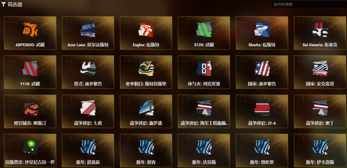Select the orange ARPEGGIO: 武藏 camouflage icon
347x168 pixels.
tap(30, 29)
